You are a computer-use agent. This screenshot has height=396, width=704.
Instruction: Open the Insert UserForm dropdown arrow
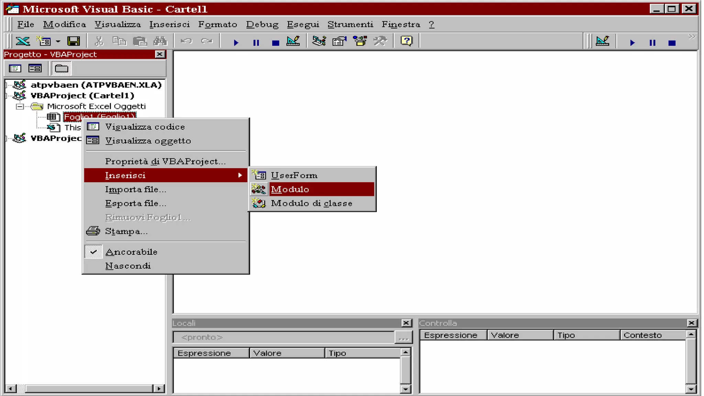pos(58,42)
